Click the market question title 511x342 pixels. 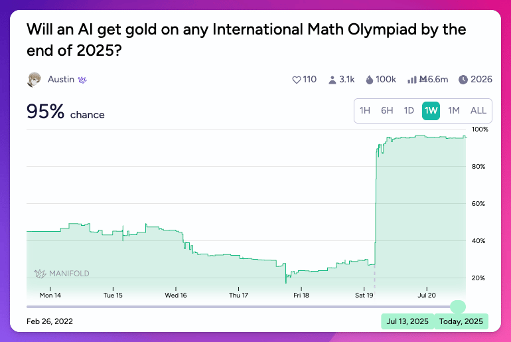(x=246, y=40)
